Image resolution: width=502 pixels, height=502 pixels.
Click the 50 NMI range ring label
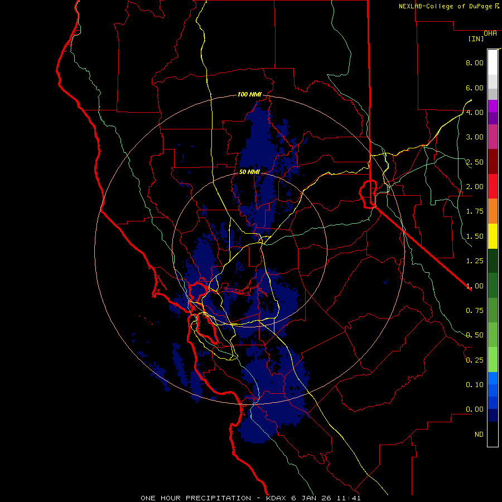tap(249, 172)
